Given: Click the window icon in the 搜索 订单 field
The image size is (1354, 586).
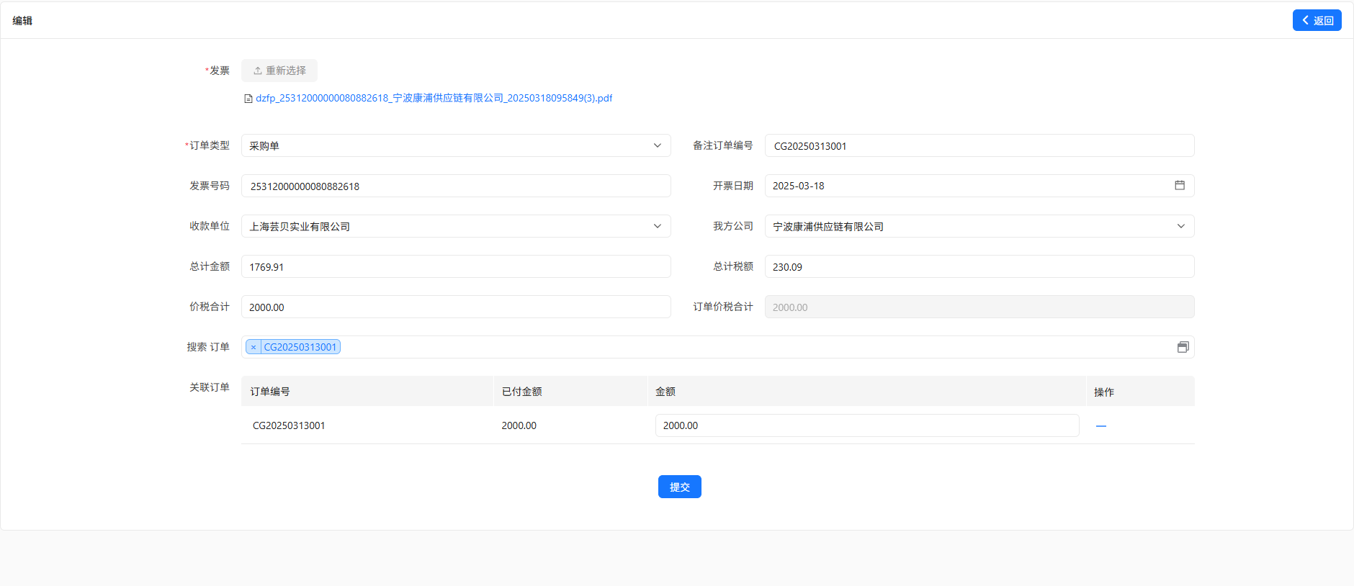Looking at the screenshot, I should pyautogui.click(x=1183, y=347).
